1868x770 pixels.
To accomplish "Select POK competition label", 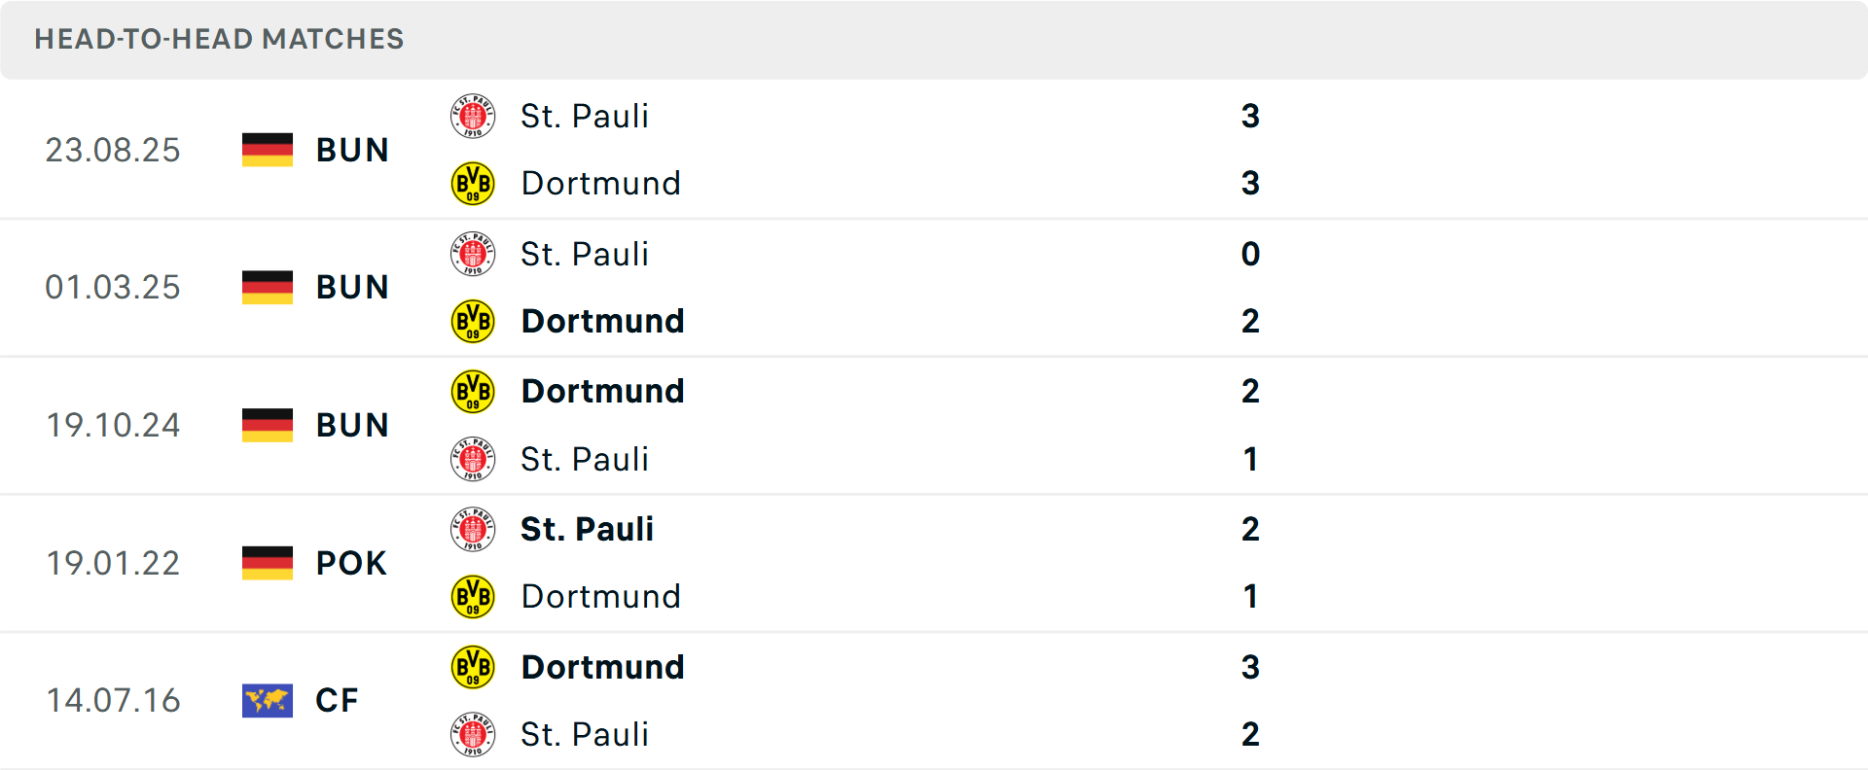I will pos(351,563).
